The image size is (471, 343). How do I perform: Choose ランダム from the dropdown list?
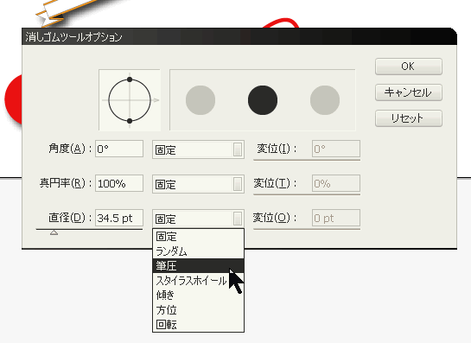198,251
